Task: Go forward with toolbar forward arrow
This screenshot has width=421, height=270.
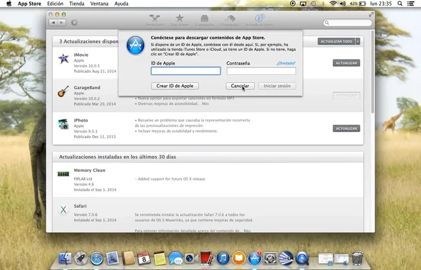Action: 61,22
